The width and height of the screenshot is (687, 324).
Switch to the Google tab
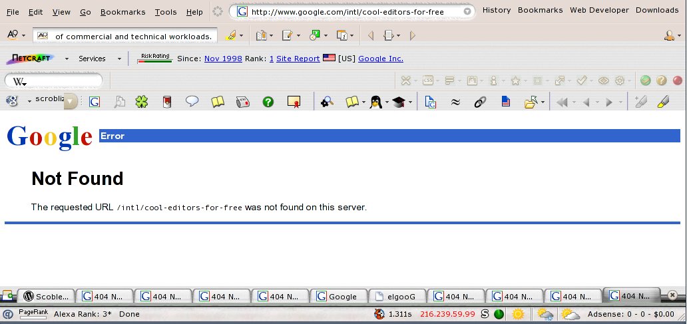coord(339,297)
